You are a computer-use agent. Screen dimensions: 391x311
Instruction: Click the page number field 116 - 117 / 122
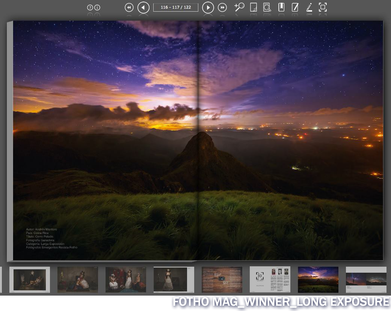175,8
